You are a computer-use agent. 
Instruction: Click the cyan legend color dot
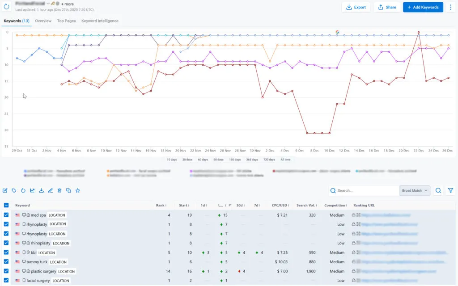point(356,171)
